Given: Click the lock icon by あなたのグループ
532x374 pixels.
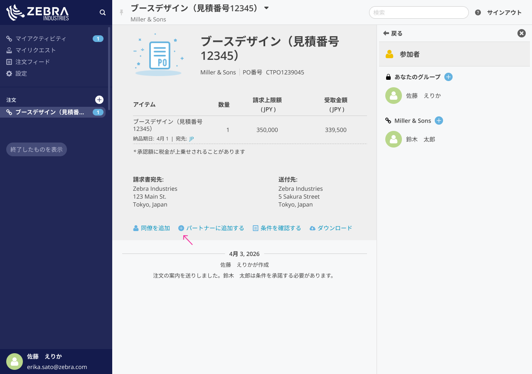Looking at the screenshot, I should 388,77.
